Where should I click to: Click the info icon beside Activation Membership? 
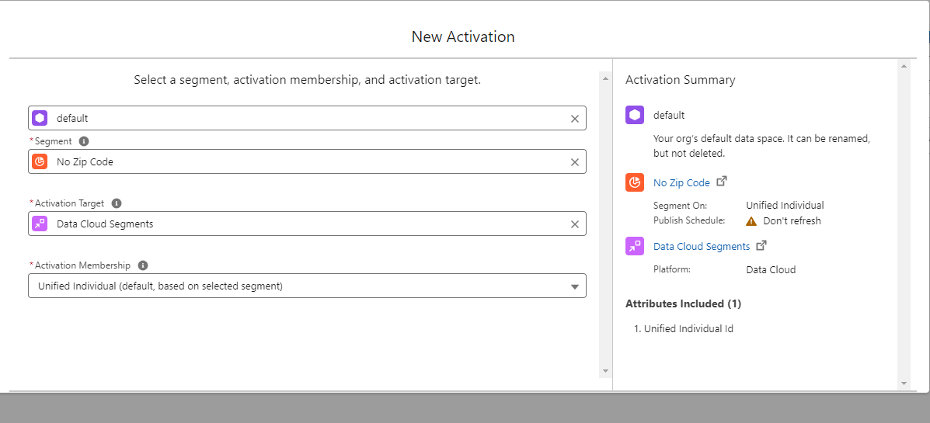pyautogui.click(x=143, y=265)
